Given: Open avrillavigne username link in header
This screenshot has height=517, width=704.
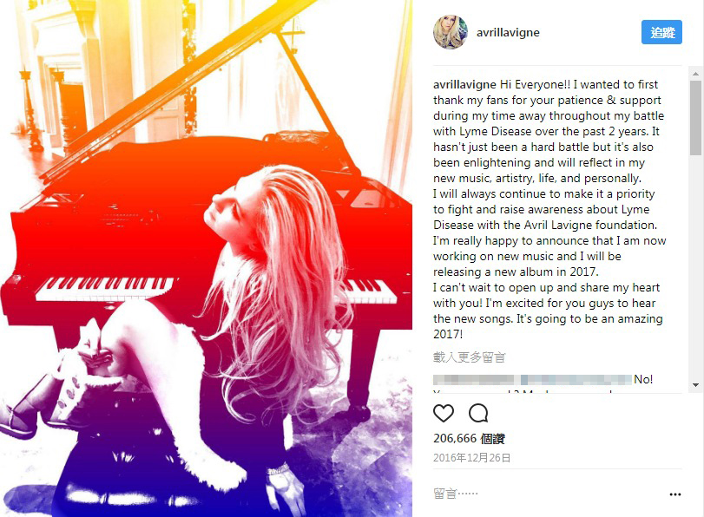Looking at the screenshot, I should pyautogui.click(x=508, y=32).
